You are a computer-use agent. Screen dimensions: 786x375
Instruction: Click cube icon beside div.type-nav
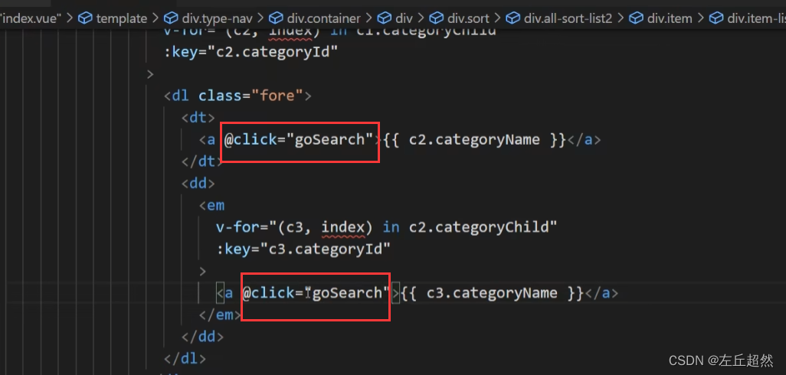(x=171, y=19)
